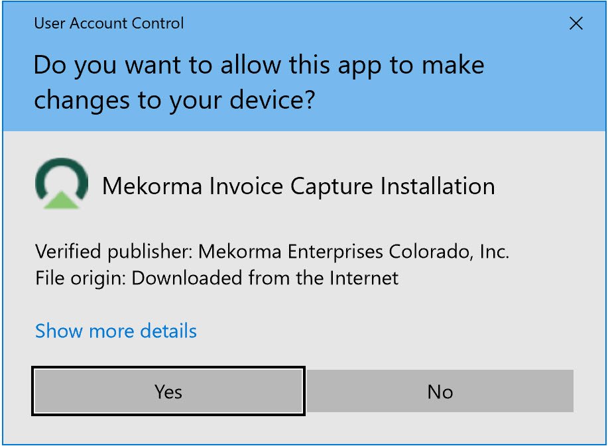Click the Mekorma Invoice Capture Installation name
608x446 pixels.
click(x=298, y=186)
